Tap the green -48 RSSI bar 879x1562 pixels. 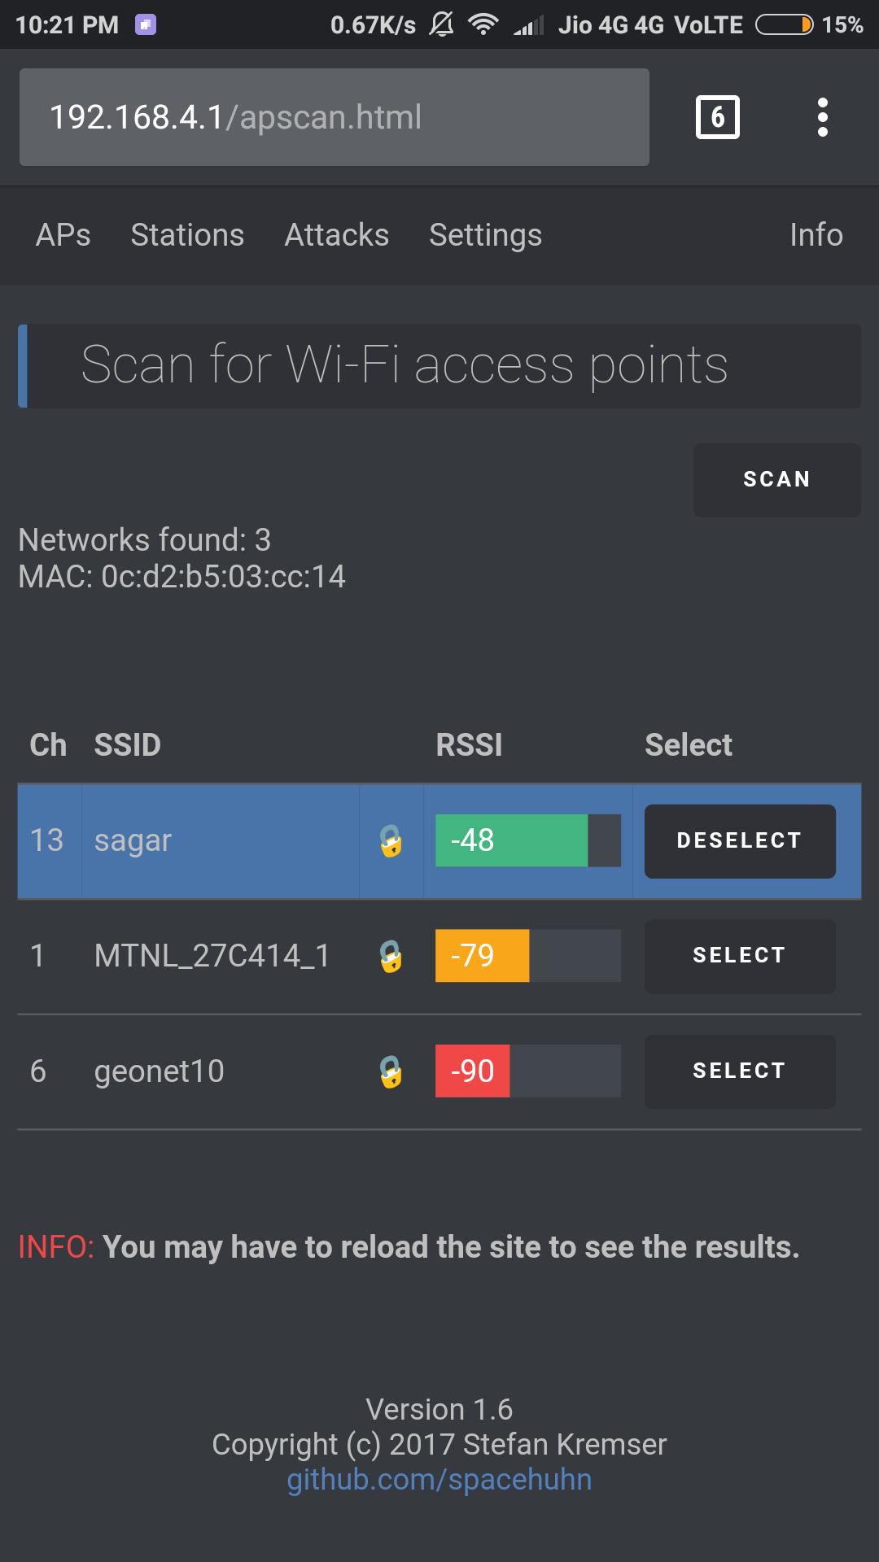pos(511,840)
